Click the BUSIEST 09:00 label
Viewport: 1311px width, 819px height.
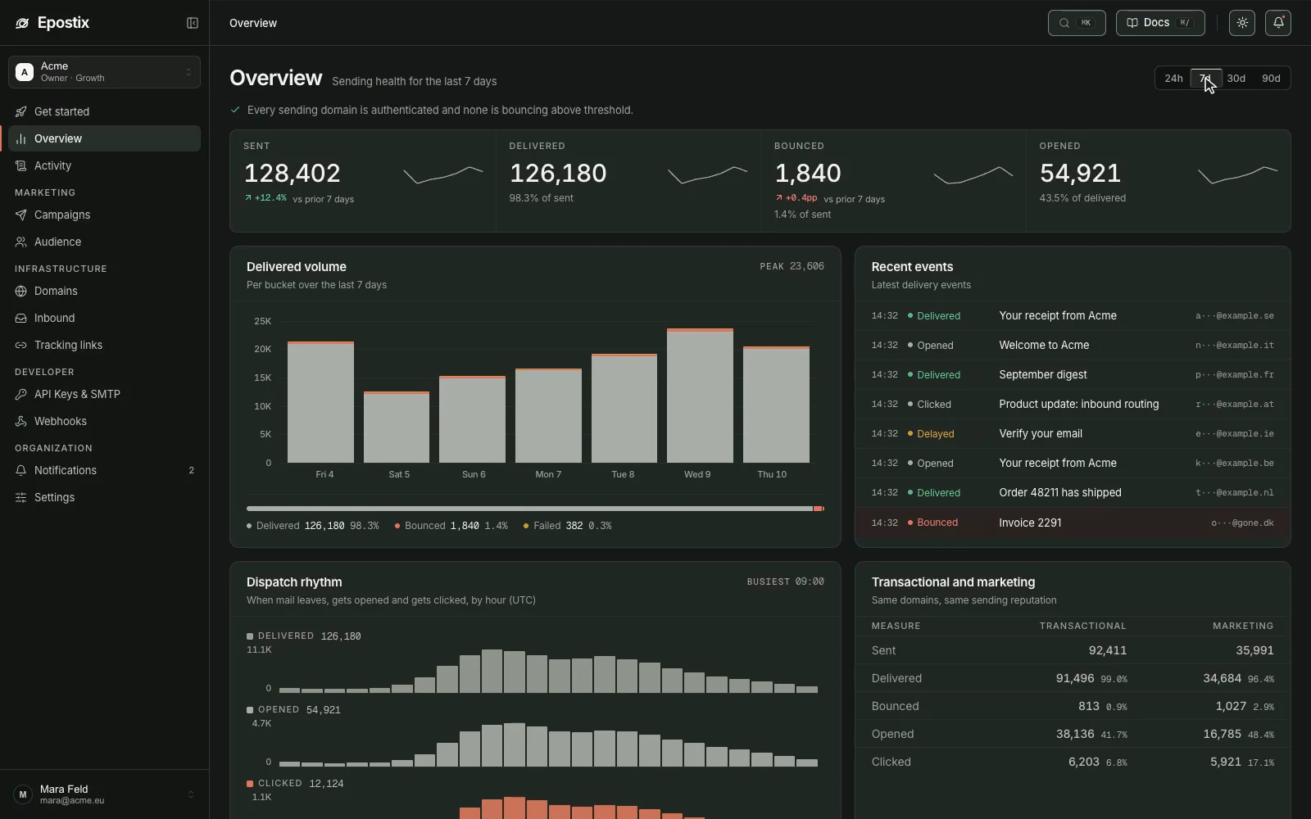pyautogui.click(x=785, y=581)
